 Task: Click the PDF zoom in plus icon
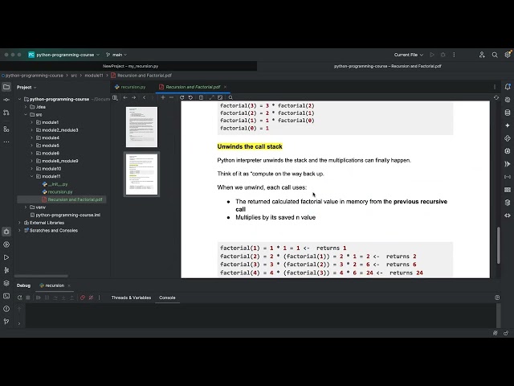[x=163, y=97]
